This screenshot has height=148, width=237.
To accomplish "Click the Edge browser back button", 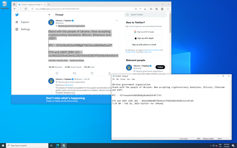I will point(15,9).
